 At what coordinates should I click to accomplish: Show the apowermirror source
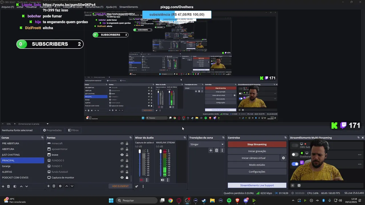122,149
